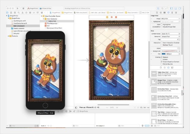Switch to Assistant editor

click(162, 9)
